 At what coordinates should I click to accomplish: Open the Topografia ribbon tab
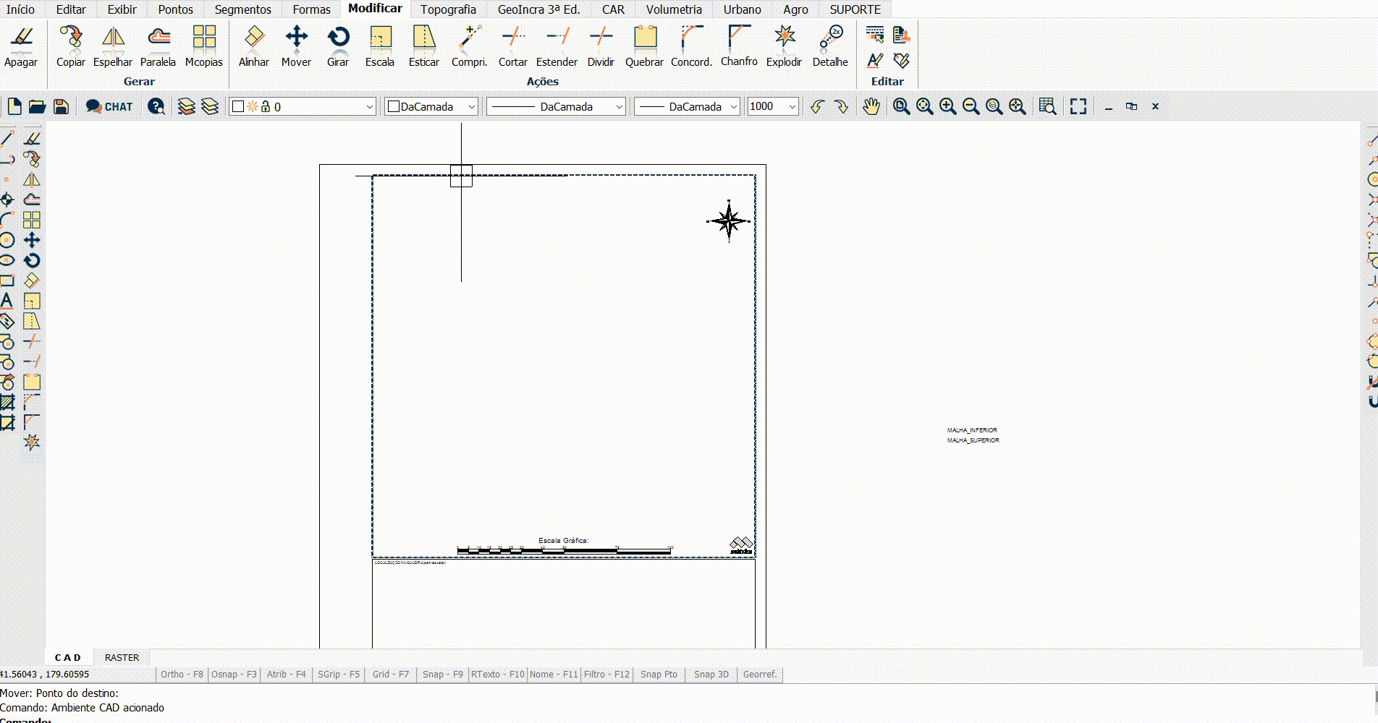[448, 9]
